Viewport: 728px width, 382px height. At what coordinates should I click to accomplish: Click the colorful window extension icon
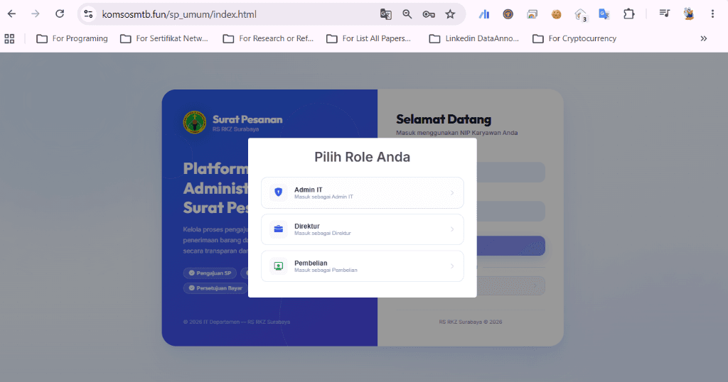click(x=532, y=14)
